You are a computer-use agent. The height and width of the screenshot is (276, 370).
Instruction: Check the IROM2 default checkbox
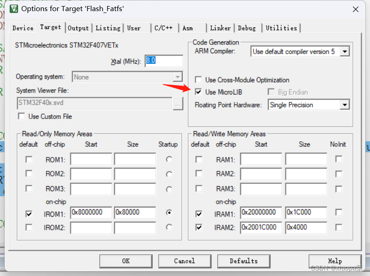[x=29, y=227]
